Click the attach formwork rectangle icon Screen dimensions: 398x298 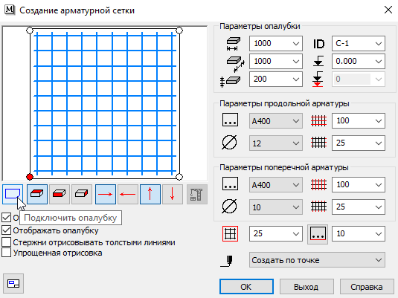[x=13, y=194]
